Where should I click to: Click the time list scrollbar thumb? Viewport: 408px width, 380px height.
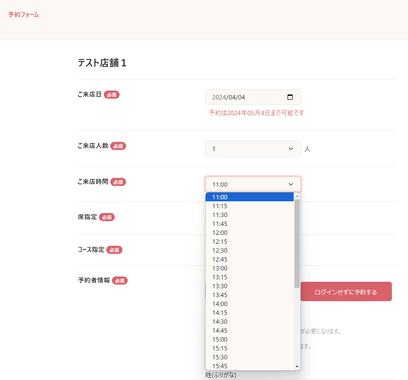(297, 243)
